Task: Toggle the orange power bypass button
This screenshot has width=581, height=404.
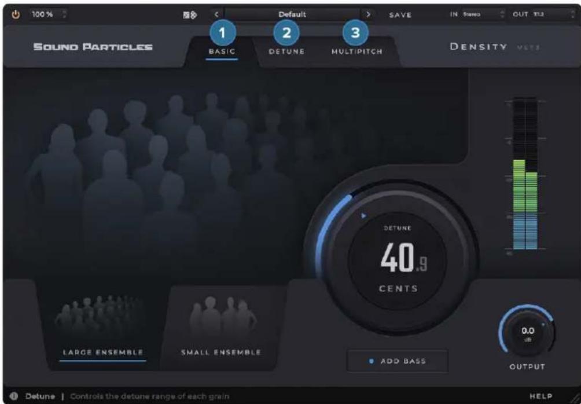Action: click(x=16, y=15)
